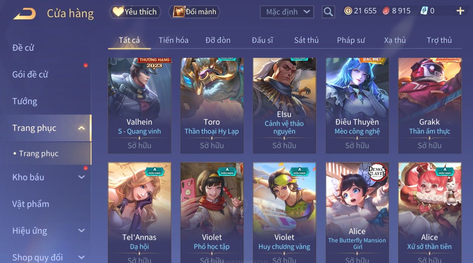Image resolution: width=473 pixels, height=263 pixels.
Task: Tap the back arrow icon
Action: tap(24, 14)
